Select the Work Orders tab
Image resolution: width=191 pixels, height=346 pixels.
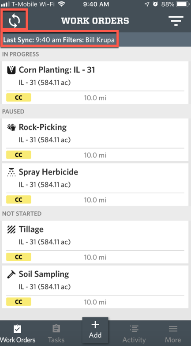point(18,334)
